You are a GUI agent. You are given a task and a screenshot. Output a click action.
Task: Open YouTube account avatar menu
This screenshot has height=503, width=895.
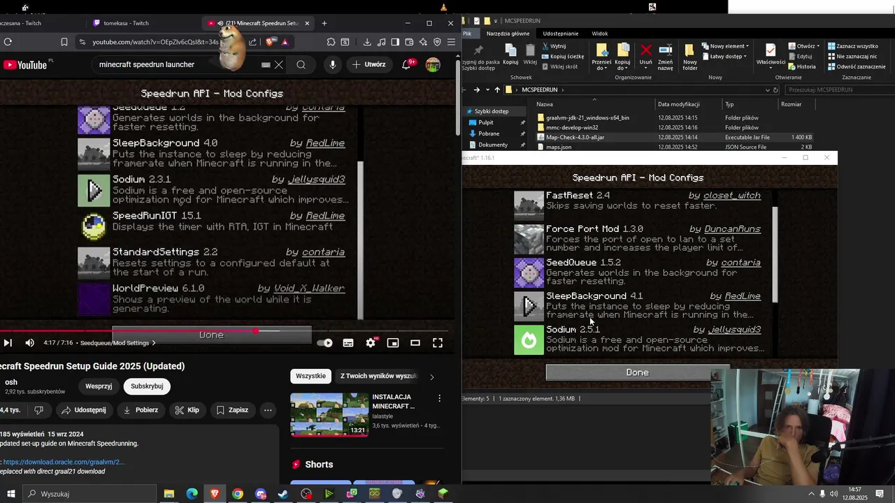(x=433, y=65)
